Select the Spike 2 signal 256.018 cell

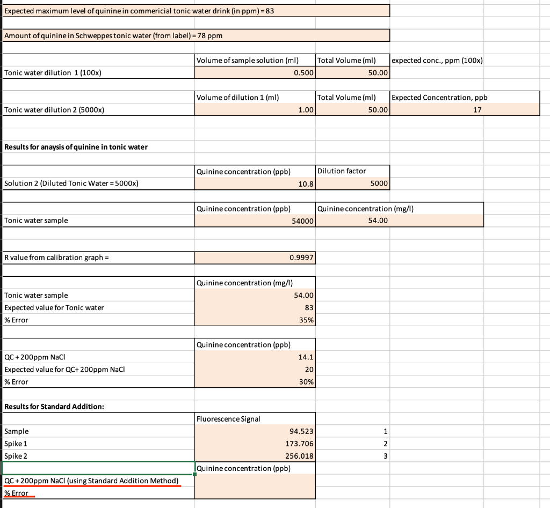(x=255, y=456)
